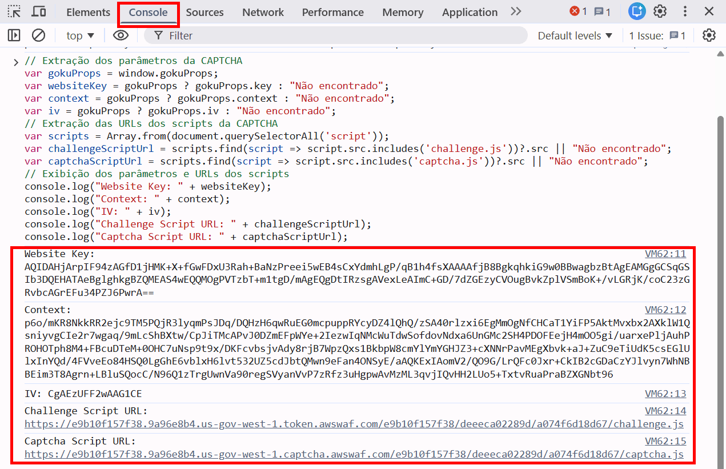726x469 pixels.
Task: Click the 'Website Key:' log label
Action: (x=59, y=254)
